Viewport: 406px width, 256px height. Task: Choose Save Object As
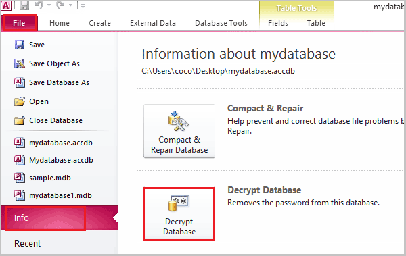[x=54, y=63]
